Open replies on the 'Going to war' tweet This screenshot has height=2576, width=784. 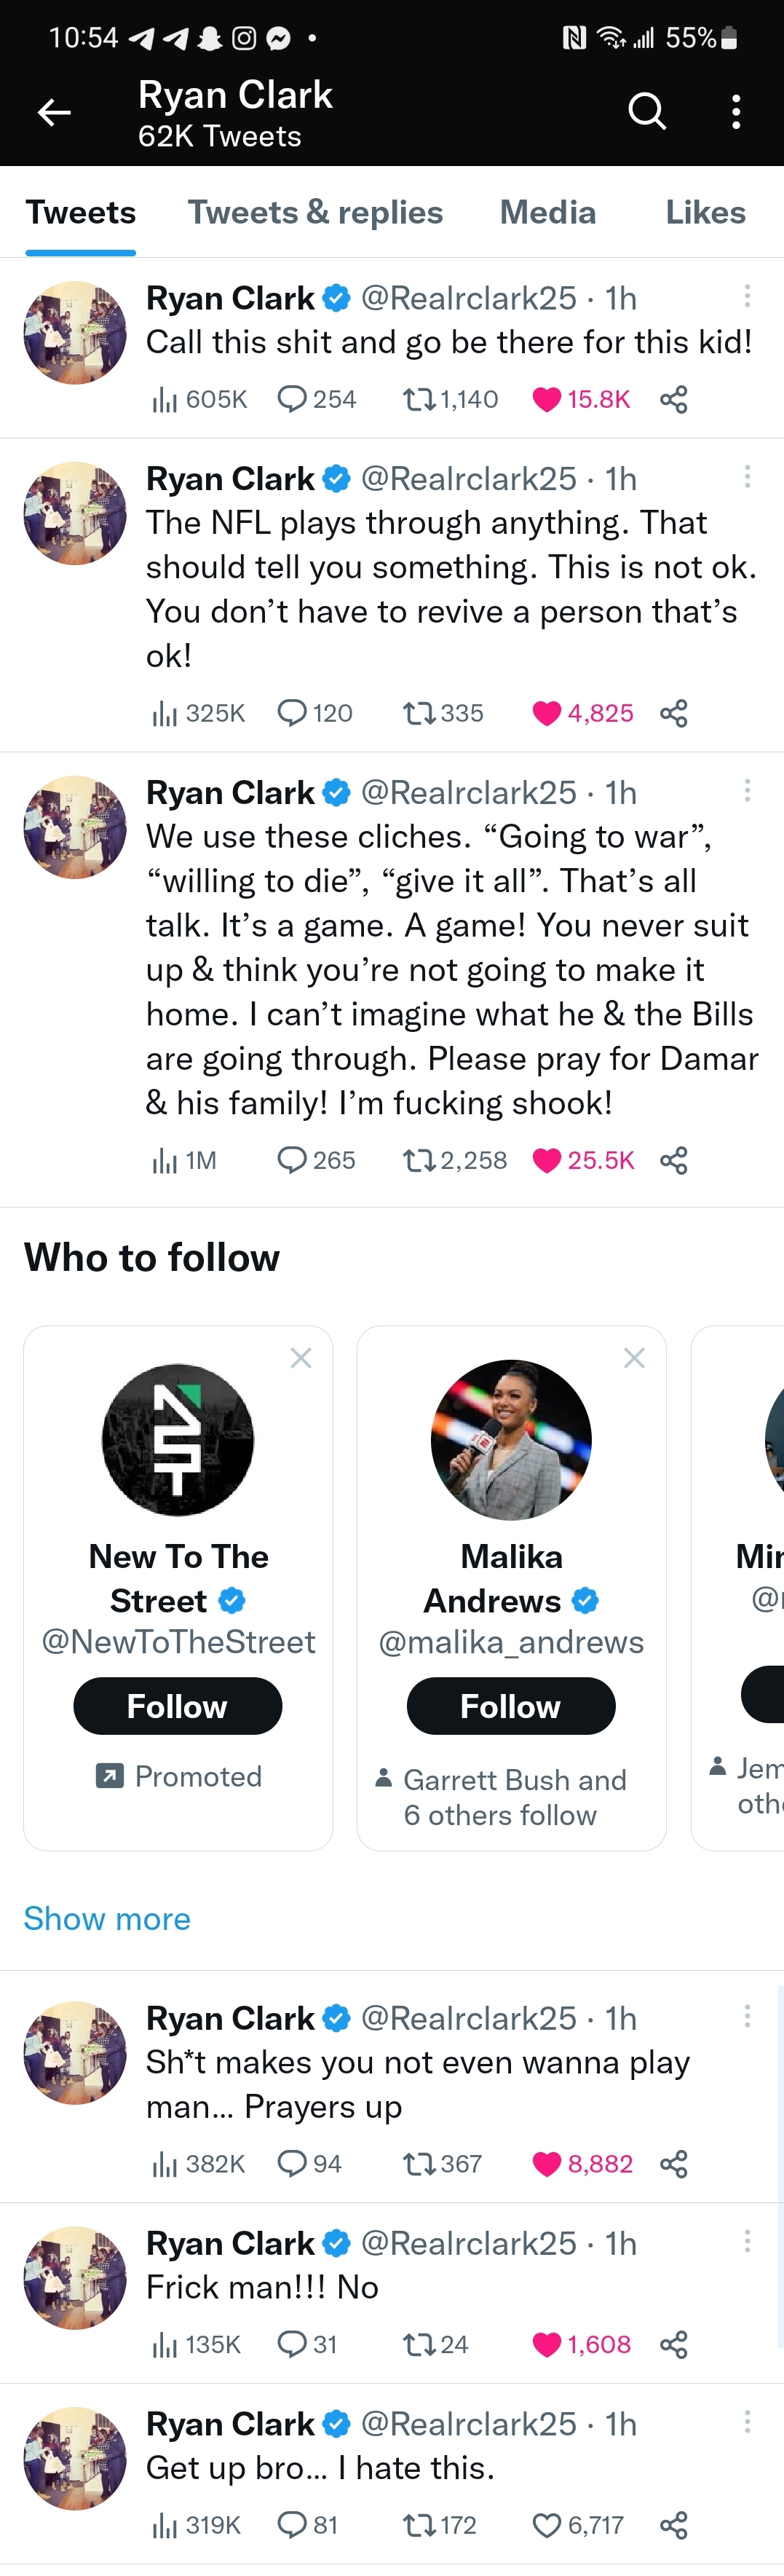click(x=291, y=1160)
